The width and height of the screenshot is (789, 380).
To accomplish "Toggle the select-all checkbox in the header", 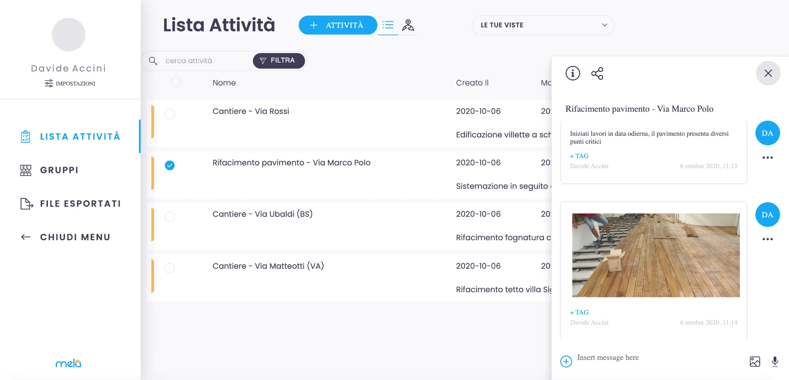I will click(x=176, y=82).
